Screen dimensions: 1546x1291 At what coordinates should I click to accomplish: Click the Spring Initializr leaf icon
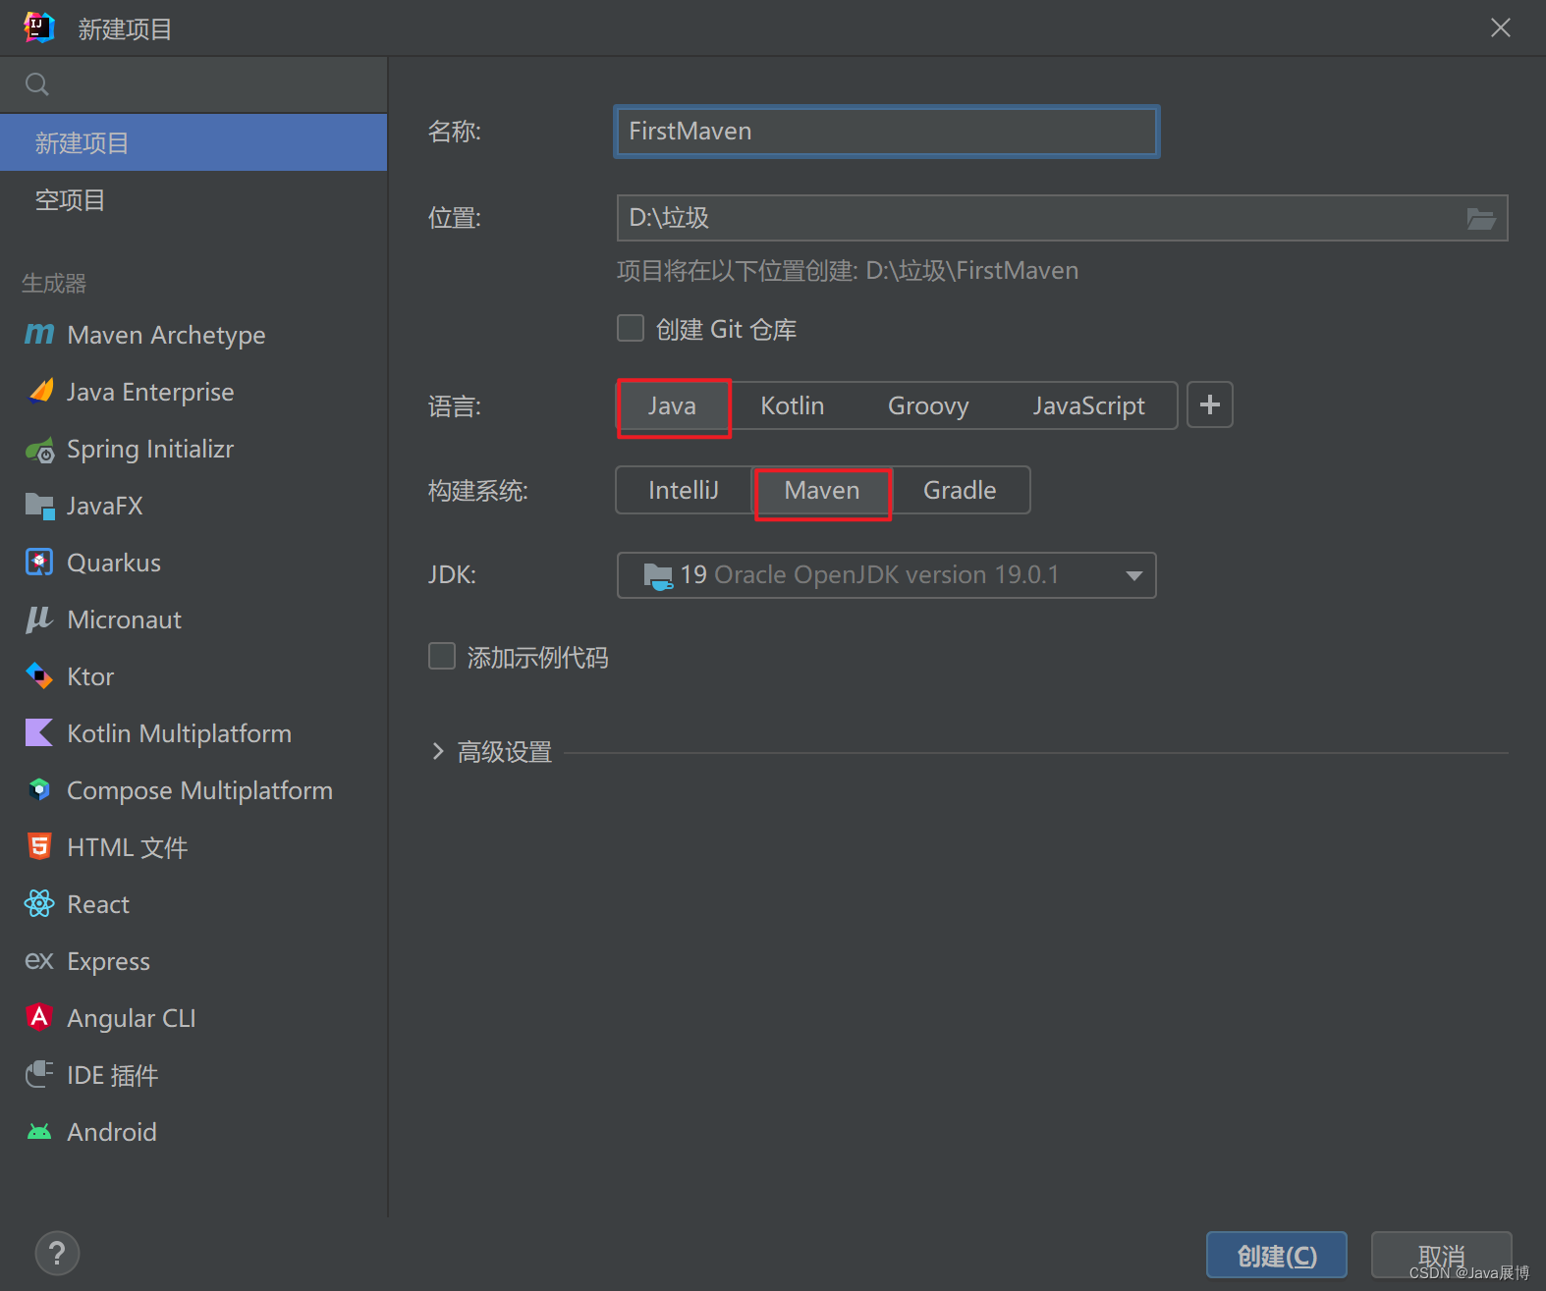pos(39,450)
